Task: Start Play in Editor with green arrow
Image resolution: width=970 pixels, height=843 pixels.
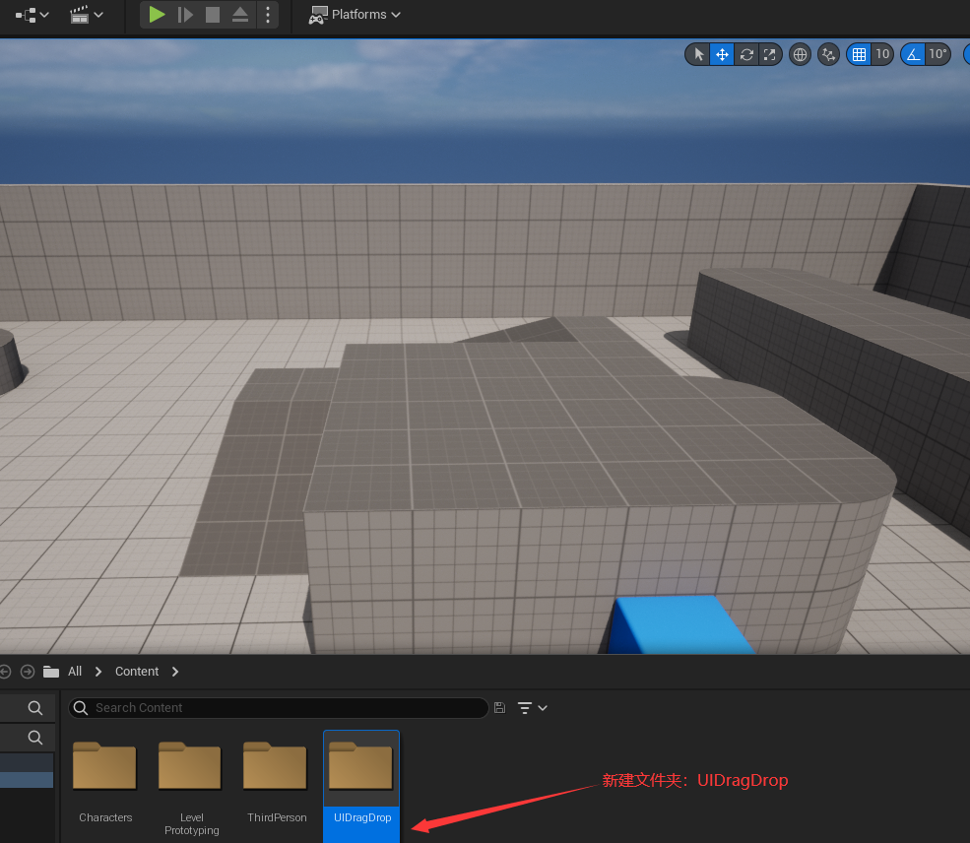Action: 158,14
